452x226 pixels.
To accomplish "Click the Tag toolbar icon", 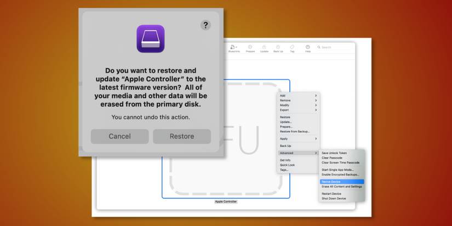I will click(x=292, y=49).
